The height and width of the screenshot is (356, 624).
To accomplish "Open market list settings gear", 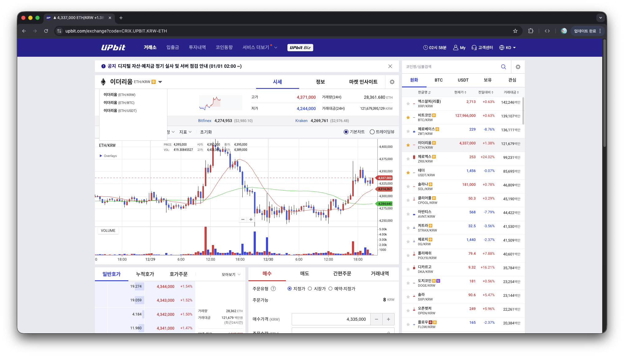I will tap(518, 67).
